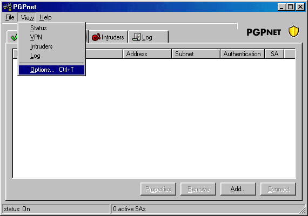Click the green checkmark Status tab icon
The image size is (308, 216).
(14, 37)
